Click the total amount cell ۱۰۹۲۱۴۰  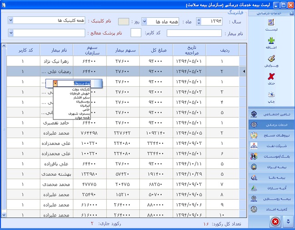[x=156, y=133]
